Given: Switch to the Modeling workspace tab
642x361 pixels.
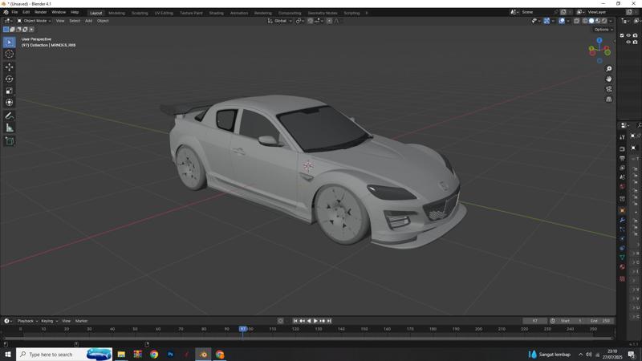Looking at the screenshot, I should click(x=116, y=13).
